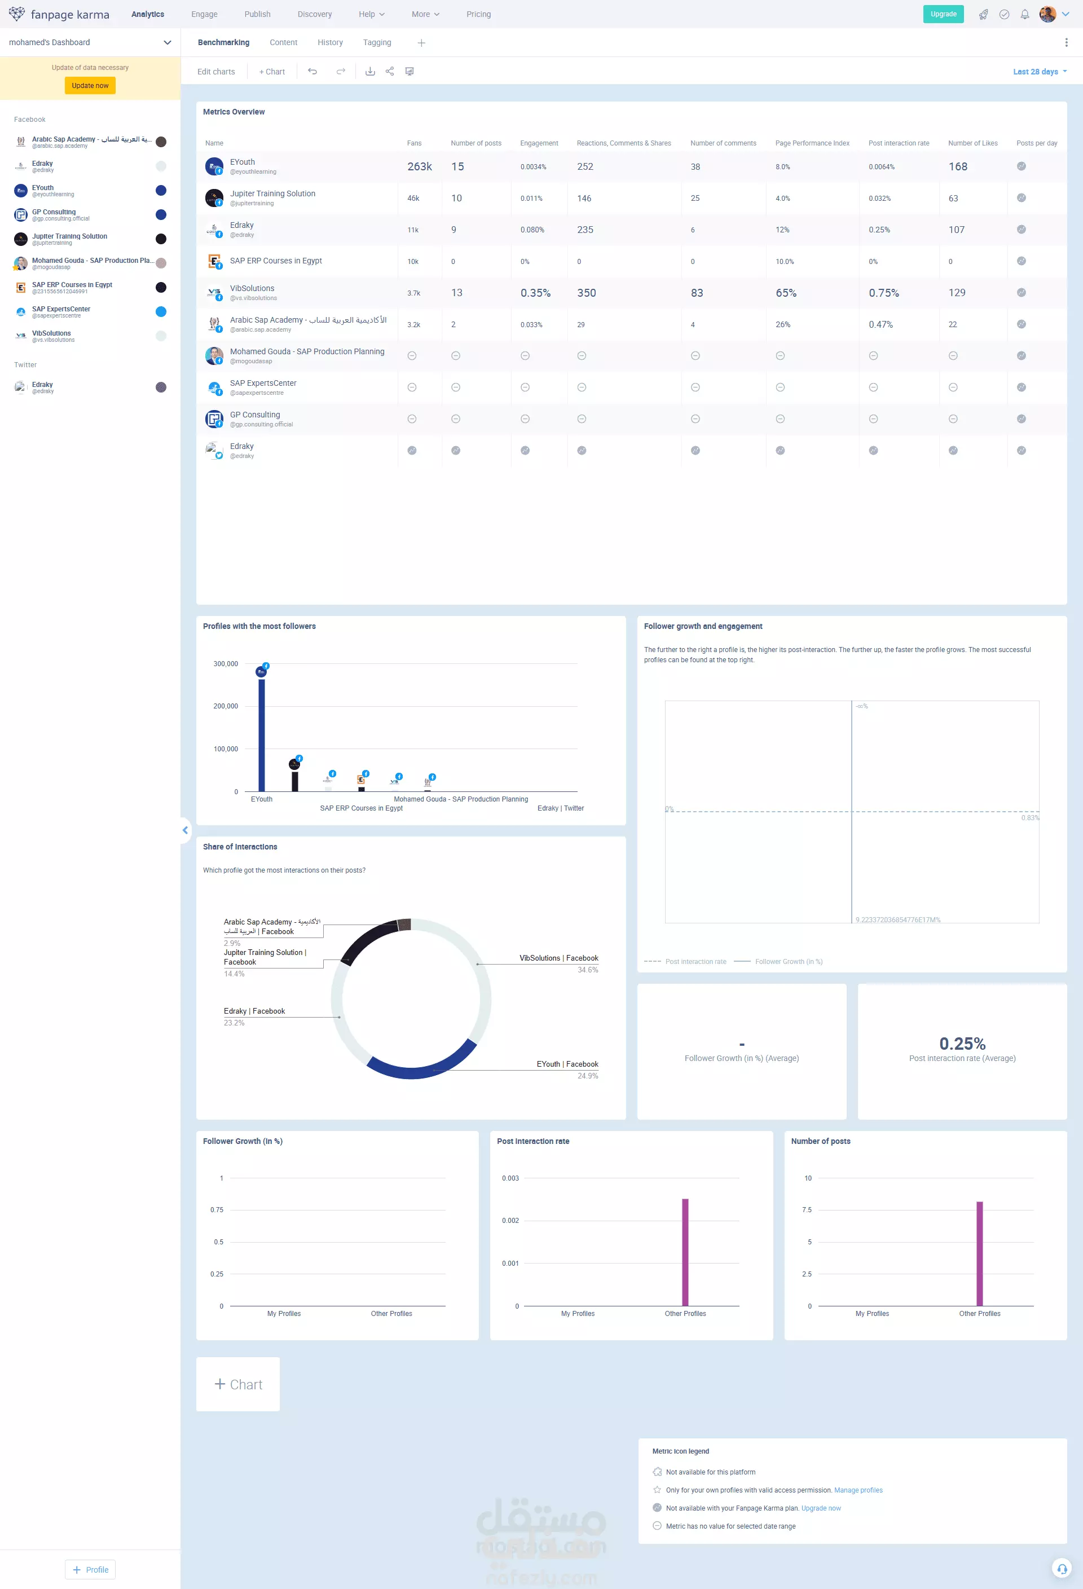Open the Engage section
Image resolution: width=1083 pixels, height=1589 pixels.
click(204, 14)
